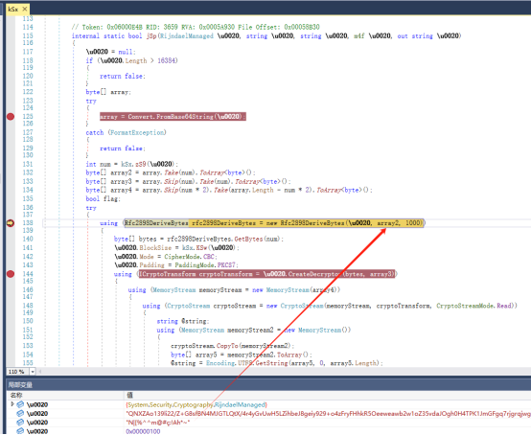Click the 局部变量 panel title
This screenshot has height=435, width=531.
20,385
